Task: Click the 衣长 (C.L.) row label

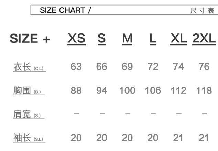Action: [29, 67]
